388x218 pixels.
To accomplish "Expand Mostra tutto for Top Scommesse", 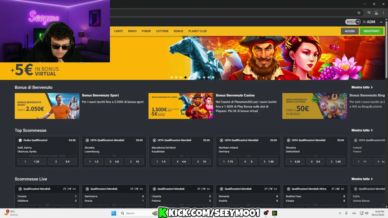I will (362, 130).
